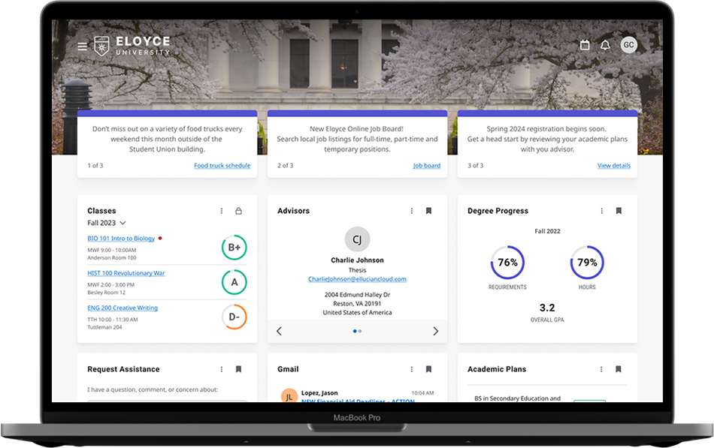Go back using the Advisors left chevron
714x448 pixels.
[279, 330]
